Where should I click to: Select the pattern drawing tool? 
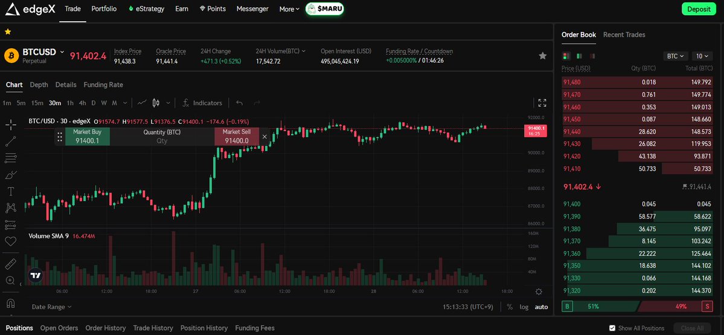click(11, 208)
